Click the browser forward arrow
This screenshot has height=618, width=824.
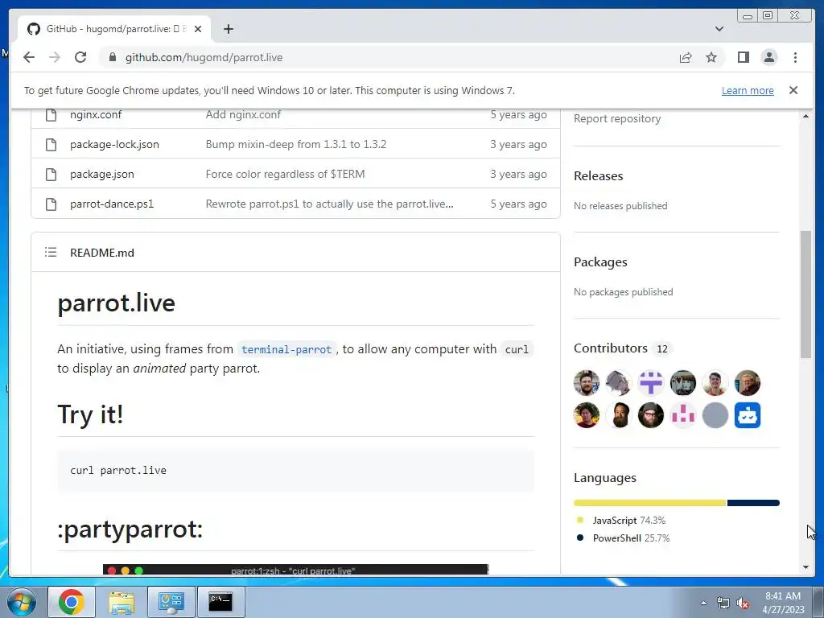(x=55, y=57)
